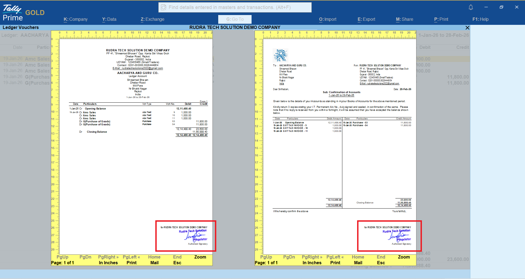The height and width of the screenshot is (279, 525).
Task: Click the company logo in confirmation letter
Action: click(x=280, y=55)
